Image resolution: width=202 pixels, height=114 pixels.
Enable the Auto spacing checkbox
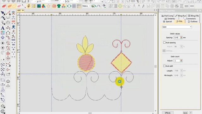164,42
